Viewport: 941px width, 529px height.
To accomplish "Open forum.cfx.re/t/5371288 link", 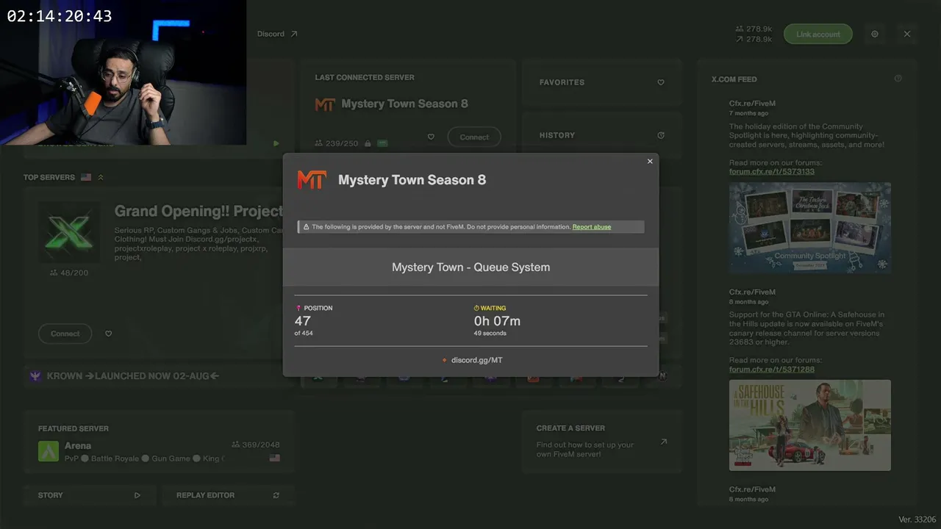I will point(772,370).
